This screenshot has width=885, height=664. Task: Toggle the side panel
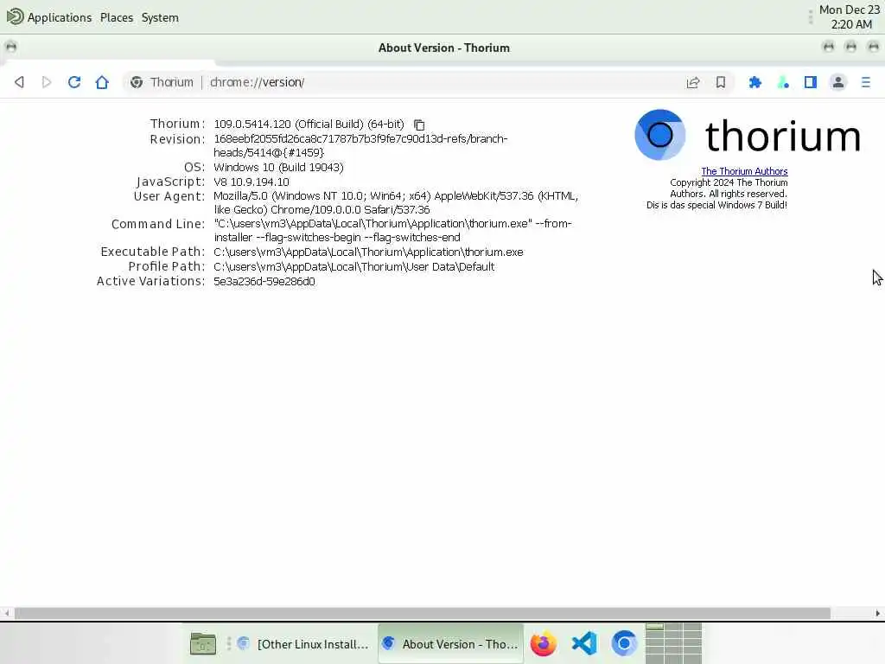[811, 82]
